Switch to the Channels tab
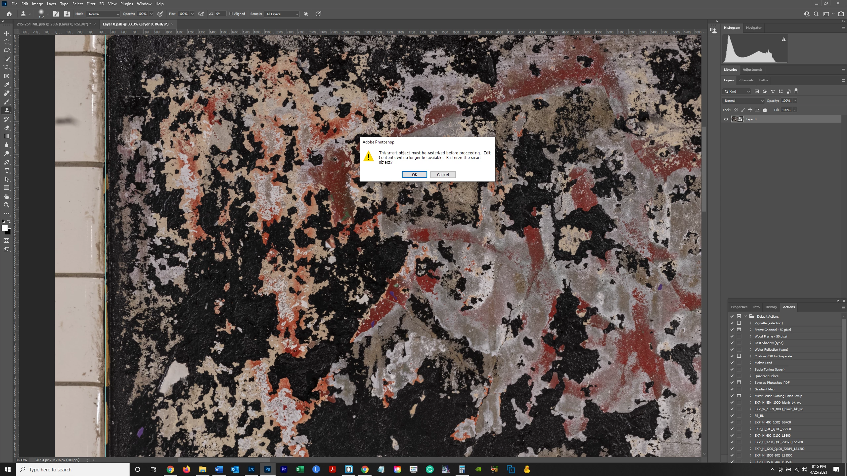 (x=746, y=80)
